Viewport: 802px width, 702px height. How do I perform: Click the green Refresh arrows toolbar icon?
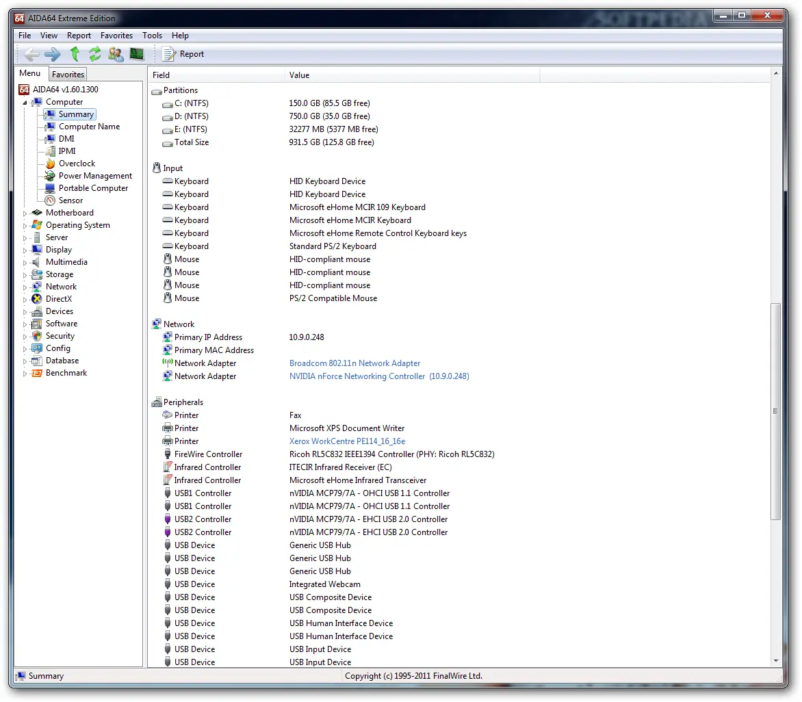pyautogui.click(x=95, y=54)
